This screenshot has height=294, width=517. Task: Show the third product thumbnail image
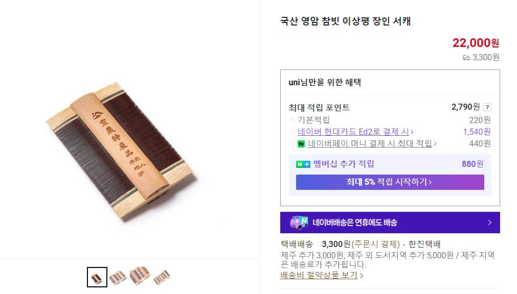pos(140,276)
